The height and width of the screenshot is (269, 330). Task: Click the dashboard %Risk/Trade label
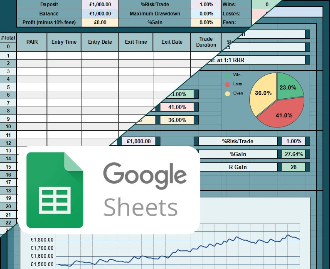(238, 141)
